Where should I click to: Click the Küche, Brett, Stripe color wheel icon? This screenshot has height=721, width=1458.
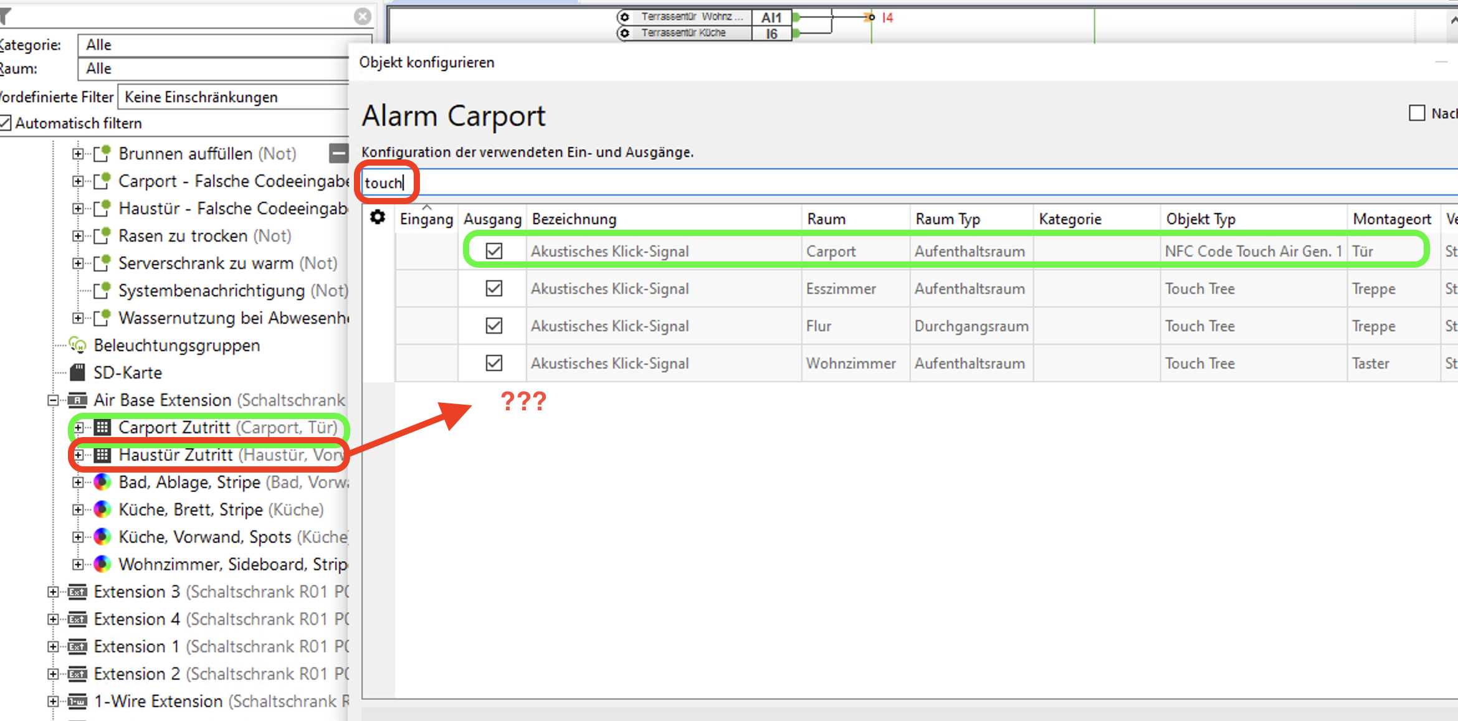tap(102, 509)
